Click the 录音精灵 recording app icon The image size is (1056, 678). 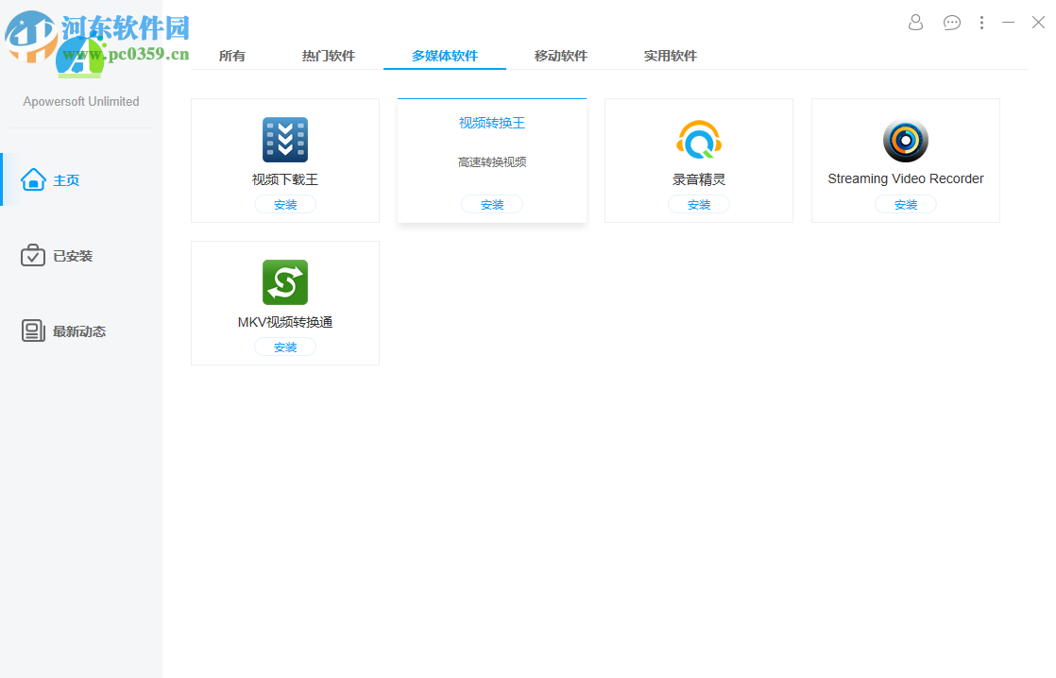(698, 139)
